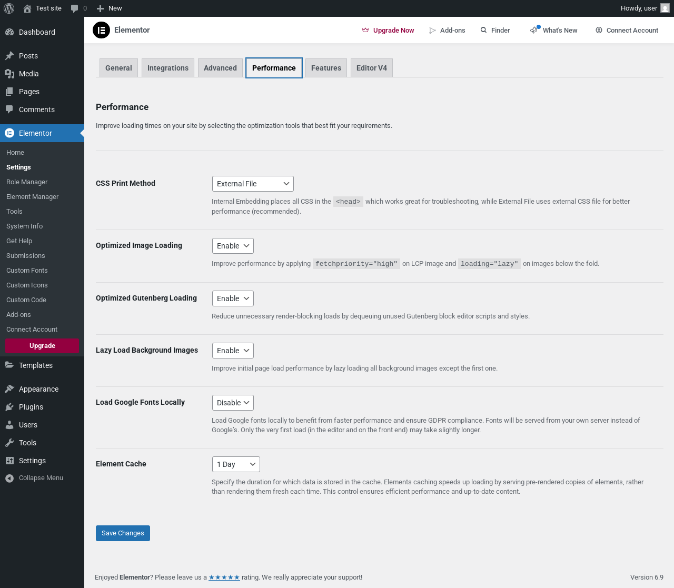674x588 pixels.
Task: Click the Pages icon in sidebar
Action: click(x=9, y=92)
